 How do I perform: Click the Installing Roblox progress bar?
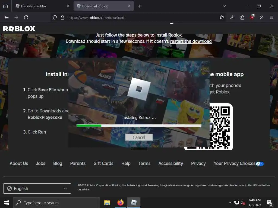tap(139, 126)
